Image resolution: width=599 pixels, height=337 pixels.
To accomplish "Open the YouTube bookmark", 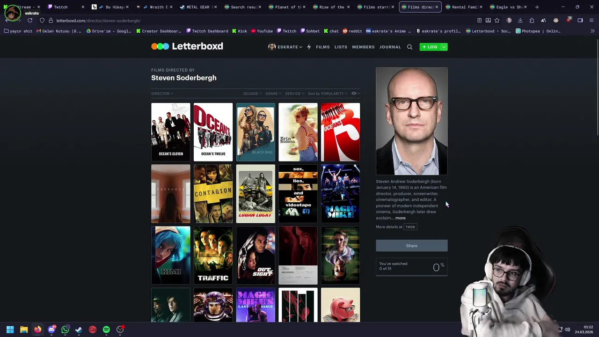I will coord(262,31).
